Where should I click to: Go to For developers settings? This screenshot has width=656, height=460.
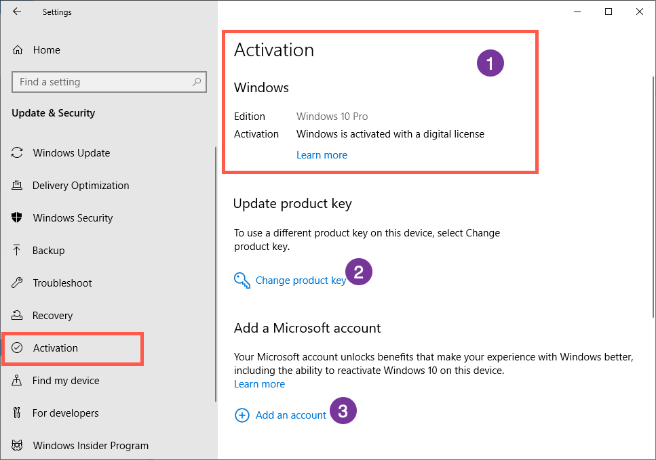pyautogui.click(x=65, y=413)
